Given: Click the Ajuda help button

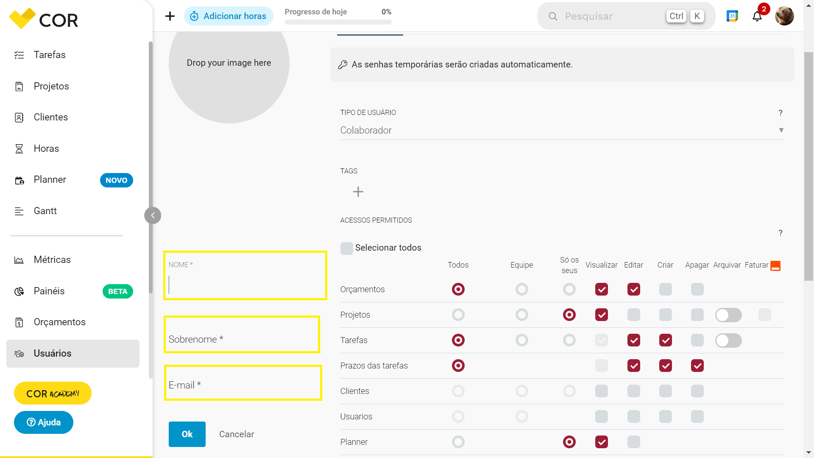Looking at the screenshot, I should (44, 422).
